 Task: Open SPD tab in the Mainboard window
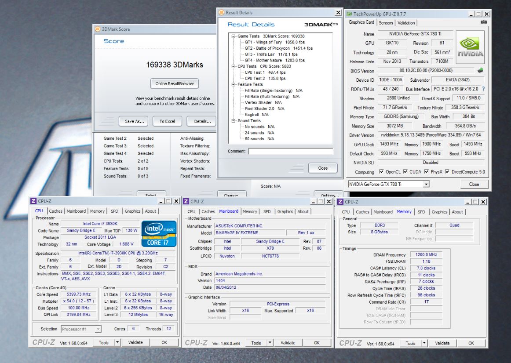(x=267, y=211)
